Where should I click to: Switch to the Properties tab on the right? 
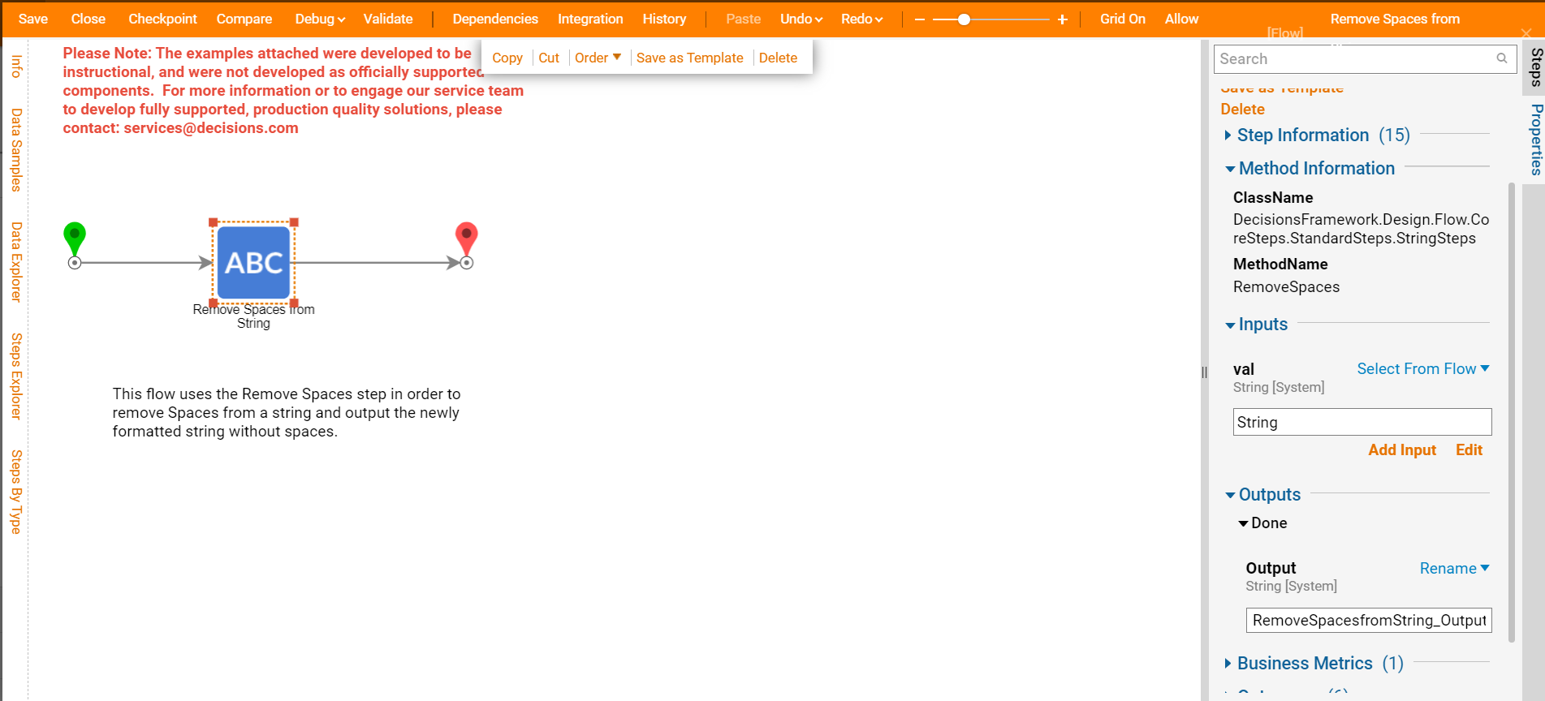pos(1535,140)
